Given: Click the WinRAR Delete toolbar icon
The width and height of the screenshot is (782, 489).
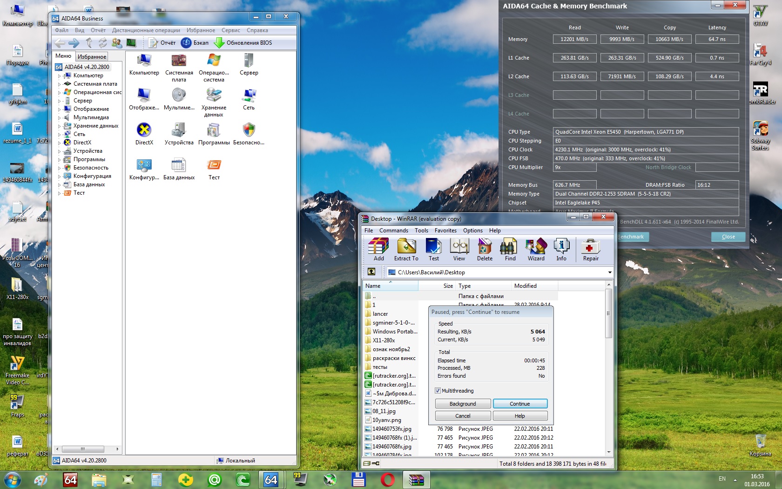Looking at the screenshot, I should tap(485, 250).
